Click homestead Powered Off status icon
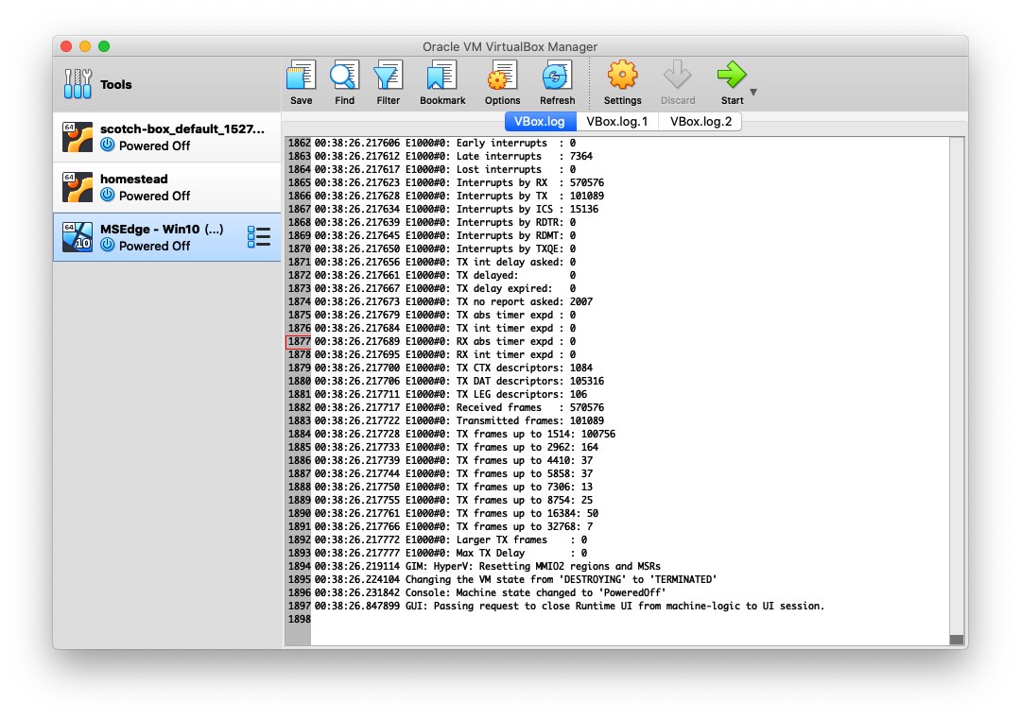Screen dimensions: 1021x719 point(108,196)
